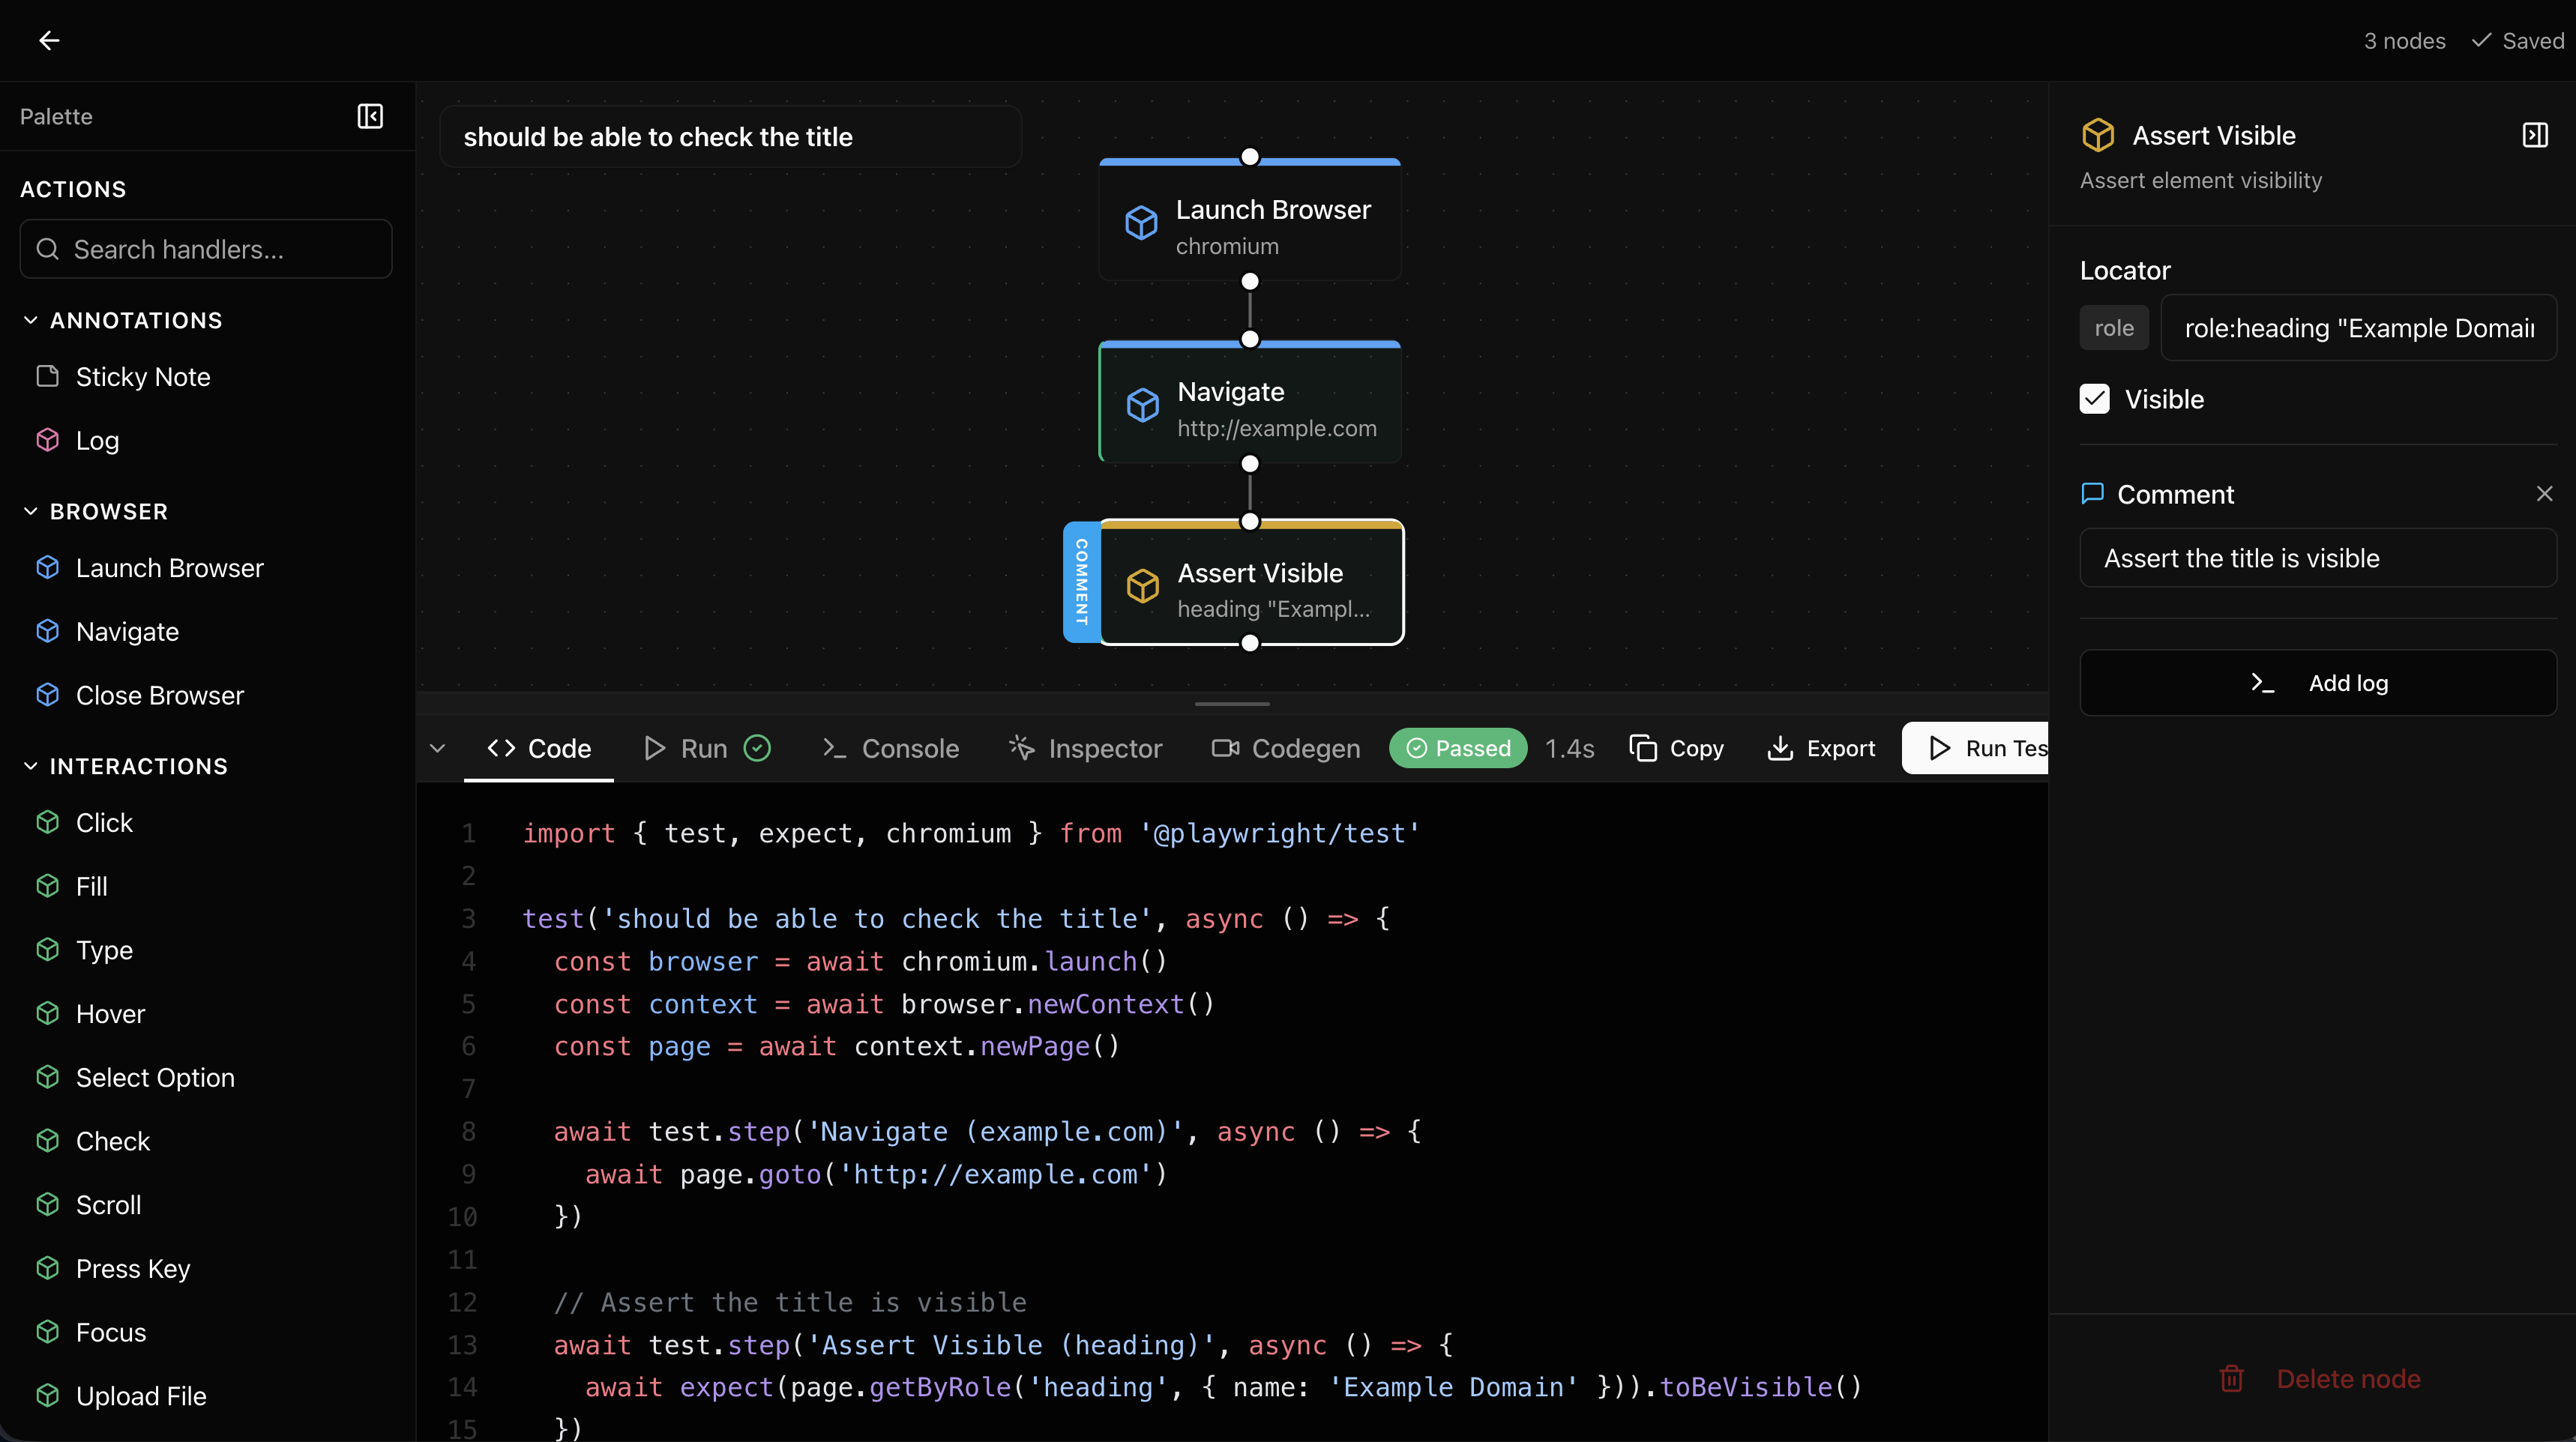This screenshot has height=1442, width=2576.
Task: Select the Log annotation handler
Action: 98,440
